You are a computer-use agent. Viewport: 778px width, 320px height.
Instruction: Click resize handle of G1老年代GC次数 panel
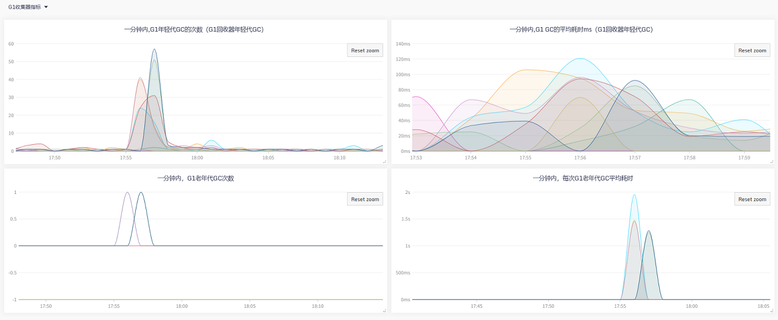384,310
